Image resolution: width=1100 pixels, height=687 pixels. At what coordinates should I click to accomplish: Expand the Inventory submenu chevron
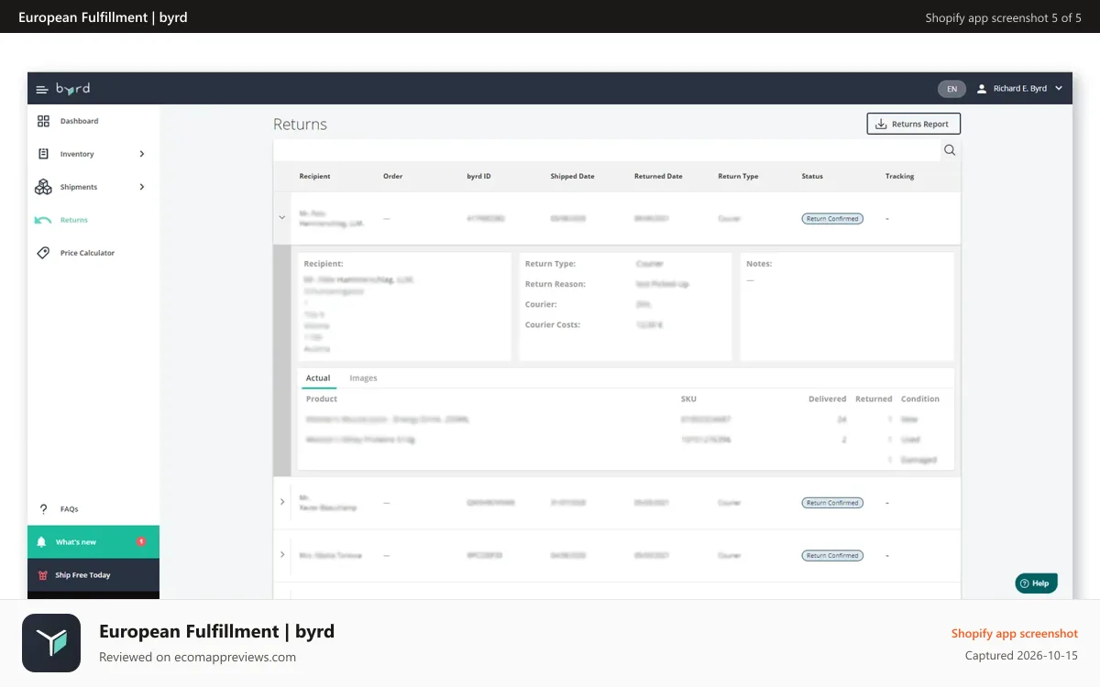click(x=142, y=154)
